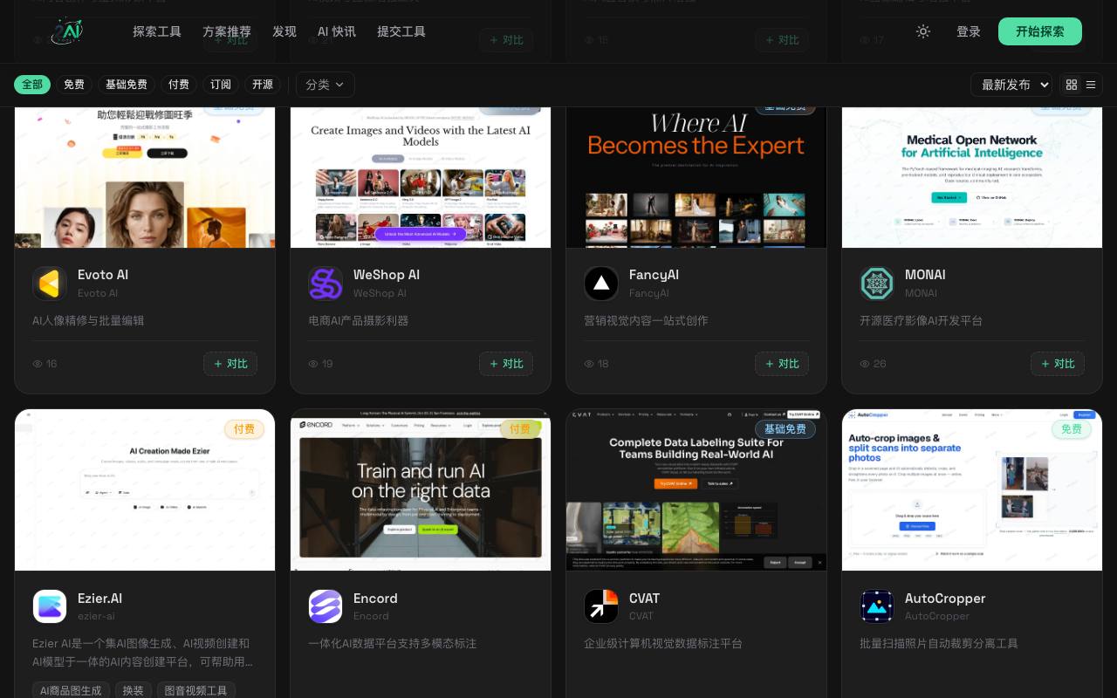The height and width of the screenshot is (698, 1117).
Task: Open the FancyAI logo icon
Action: pyautogui.click(x=601, y=284)
